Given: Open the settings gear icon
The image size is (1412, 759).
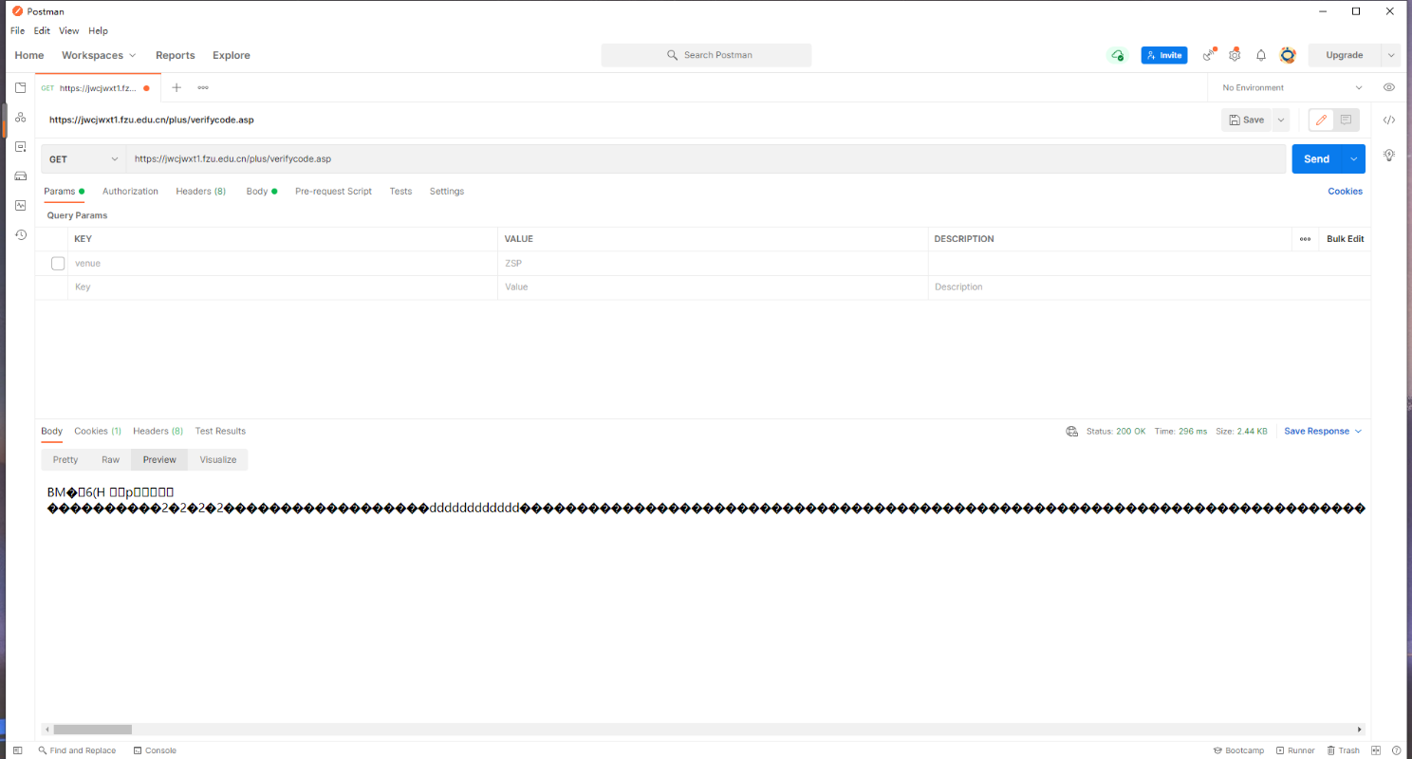Looking at the screenshot, I should click(1235, 55).
